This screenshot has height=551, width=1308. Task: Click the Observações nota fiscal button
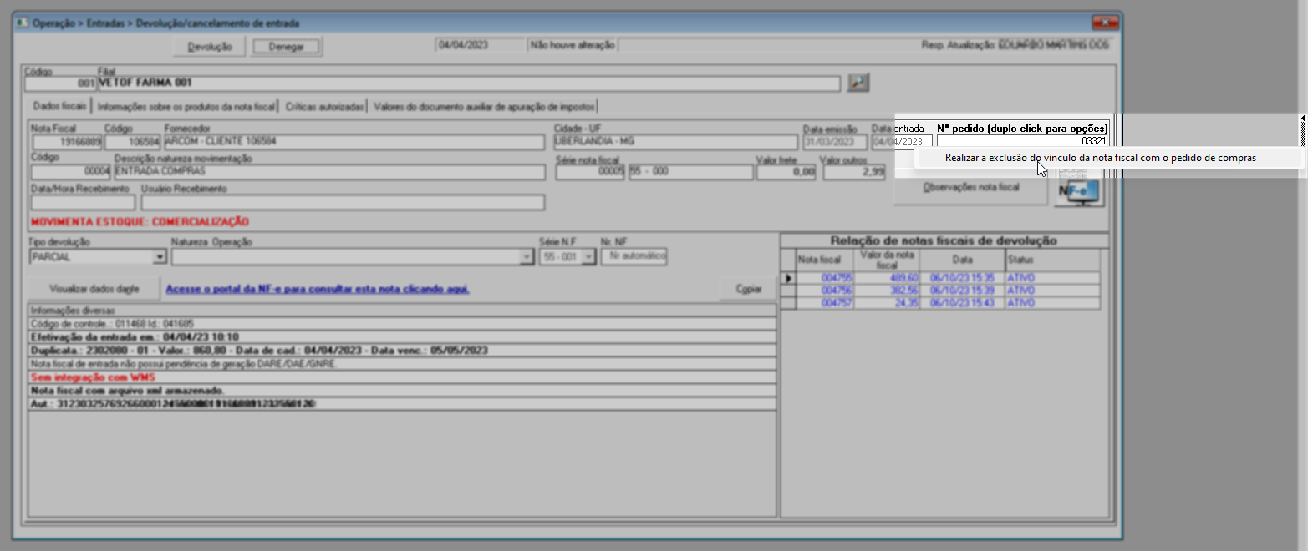tap(970, 189)
